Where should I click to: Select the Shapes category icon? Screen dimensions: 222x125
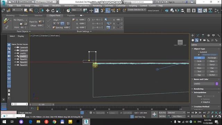coord(197,40)
